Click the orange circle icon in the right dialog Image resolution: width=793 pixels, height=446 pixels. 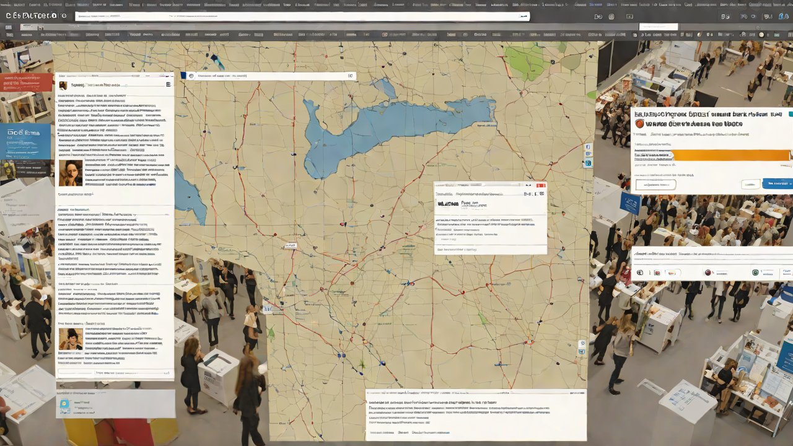639,124
